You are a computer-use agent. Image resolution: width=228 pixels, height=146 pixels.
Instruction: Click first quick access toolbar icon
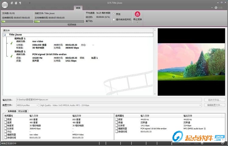click(12, 3)
